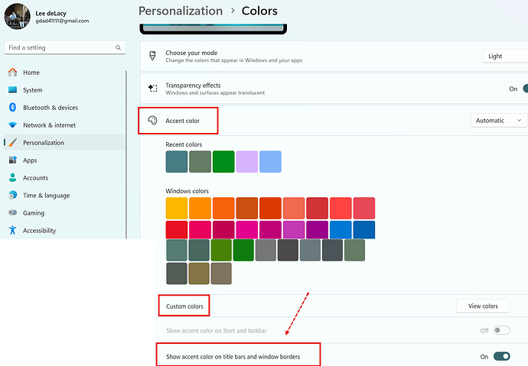528x366 pixels.
Task: Select the first teal-blue Recent colors swatch
Action: coord(177,162)
